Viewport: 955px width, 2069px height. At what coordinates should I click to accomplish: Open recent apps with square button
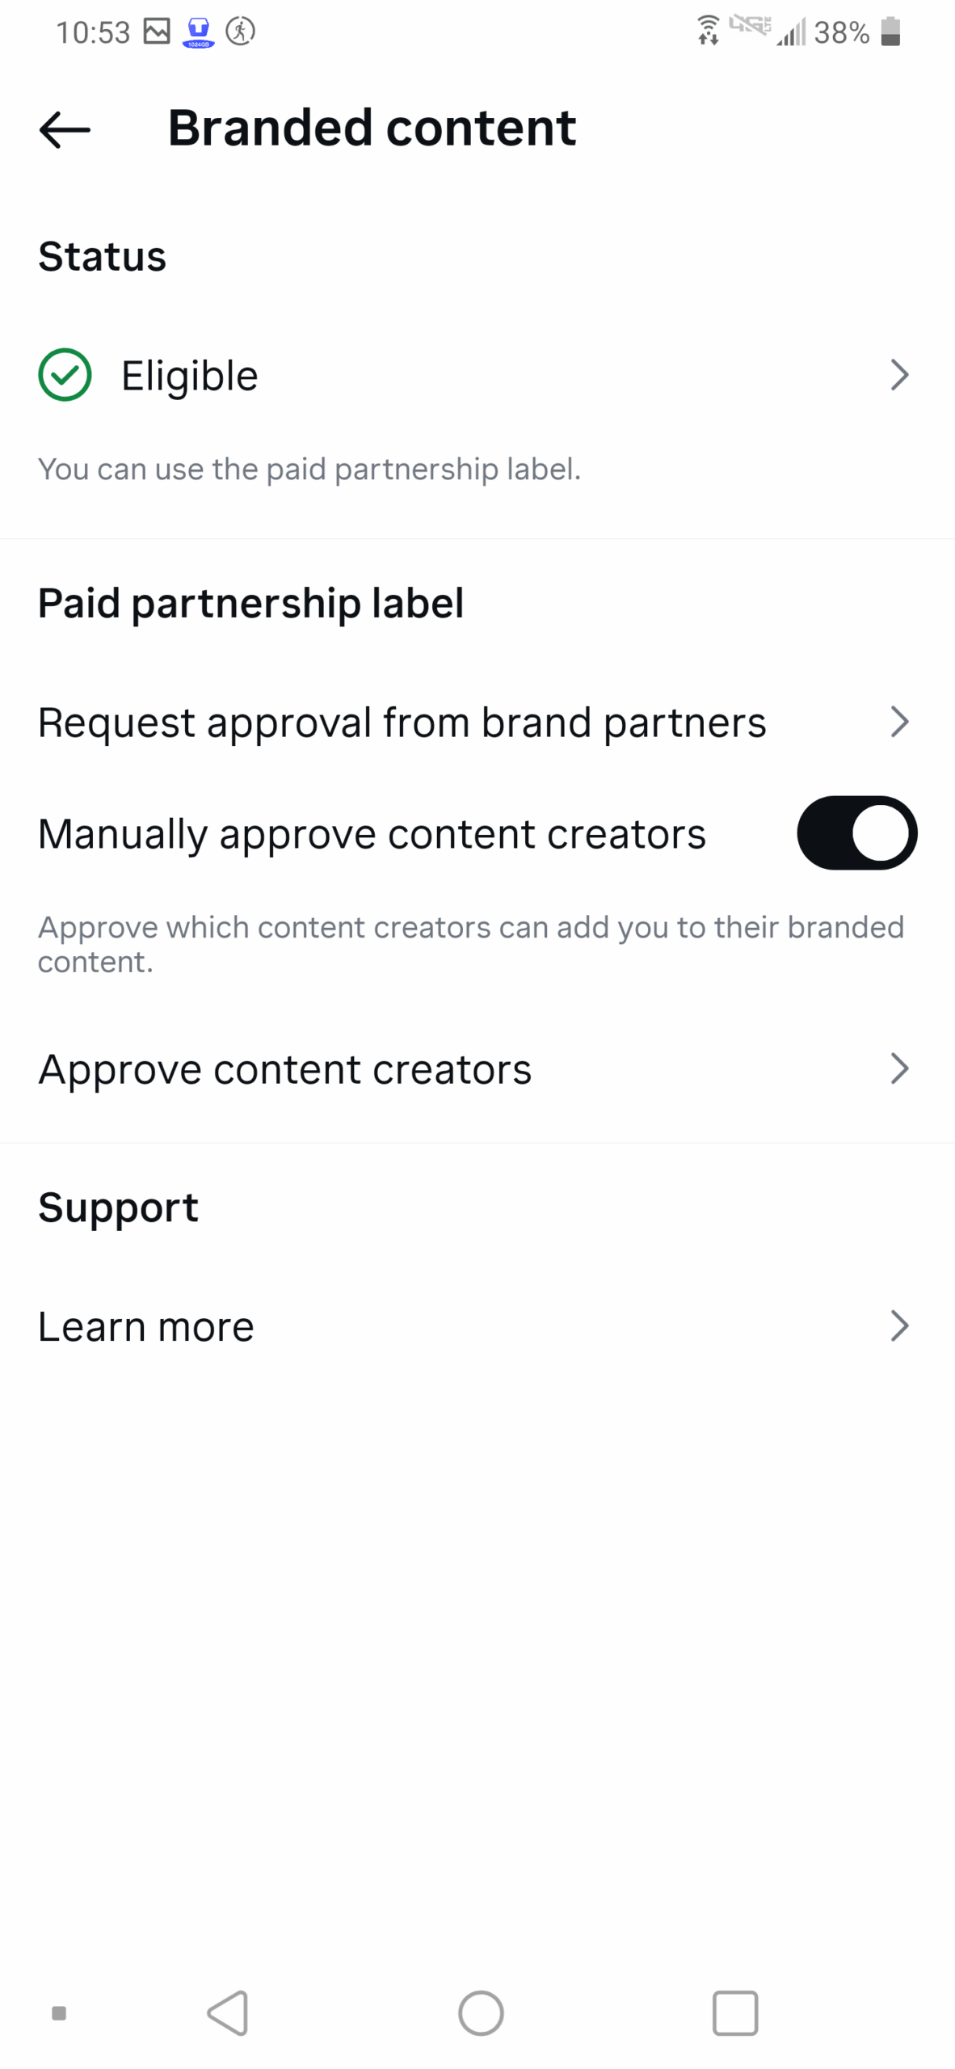click(734, 2012)
